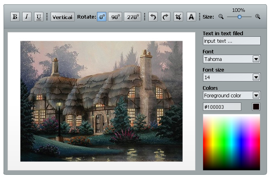Toggle italic text formatting
The image size is (271, 178).
(27, 17)
